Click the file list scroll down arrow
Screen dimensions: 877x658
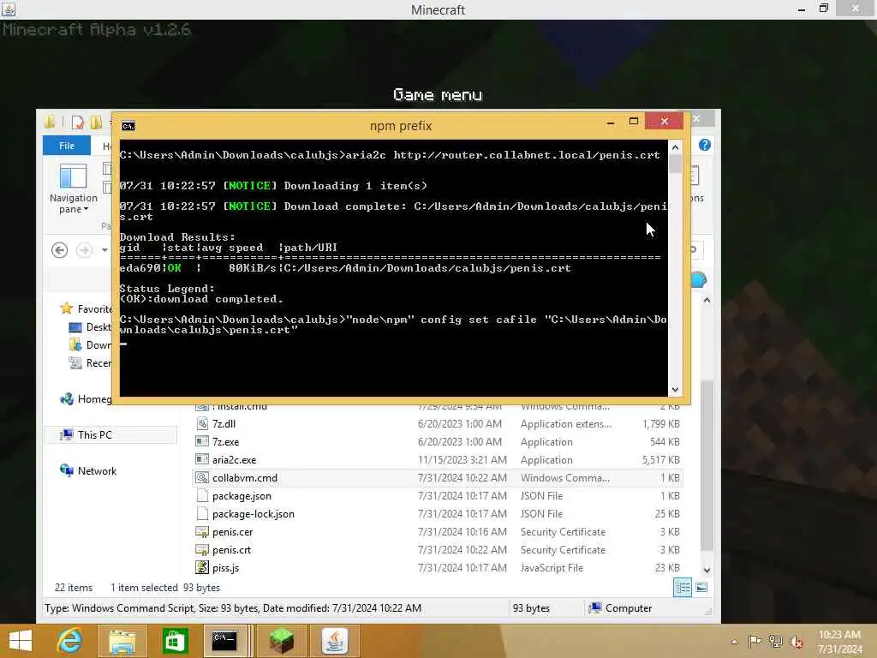(x=707, y=570)
